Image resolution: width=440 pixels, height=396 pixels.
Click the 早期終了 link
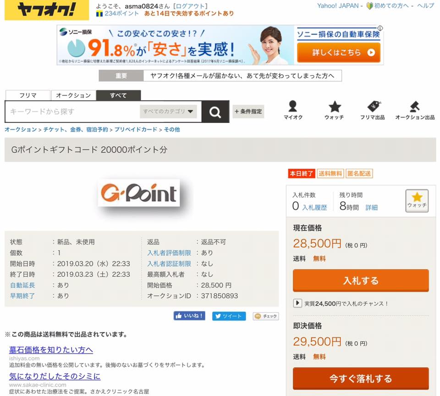(x=22, y=296)
